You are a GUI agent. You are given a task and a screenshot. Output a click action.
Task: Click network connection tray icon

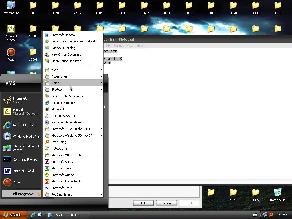[265, 215]
